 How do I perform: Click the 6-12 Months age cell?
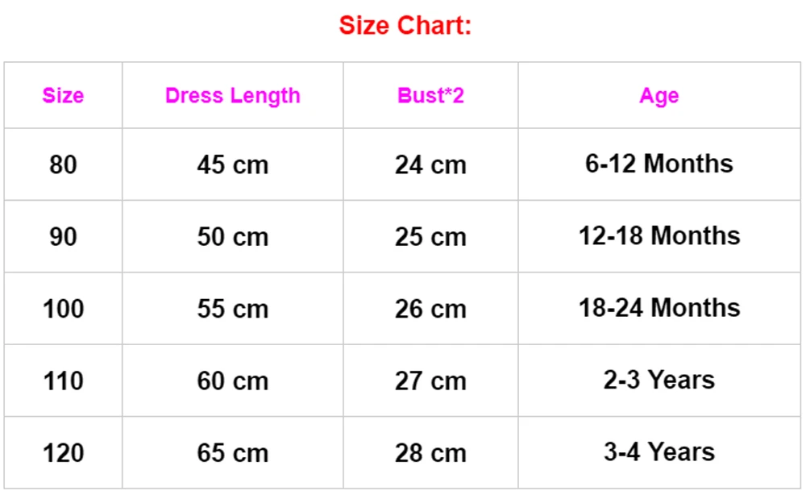(x=659, y=164)
